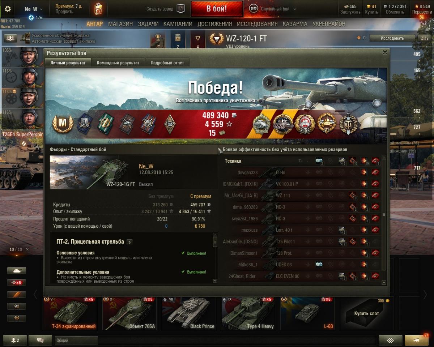The height and width of the screenshot is (347, 434).
Task: Open the platoon creation shield icon
Action: [180, 9]
